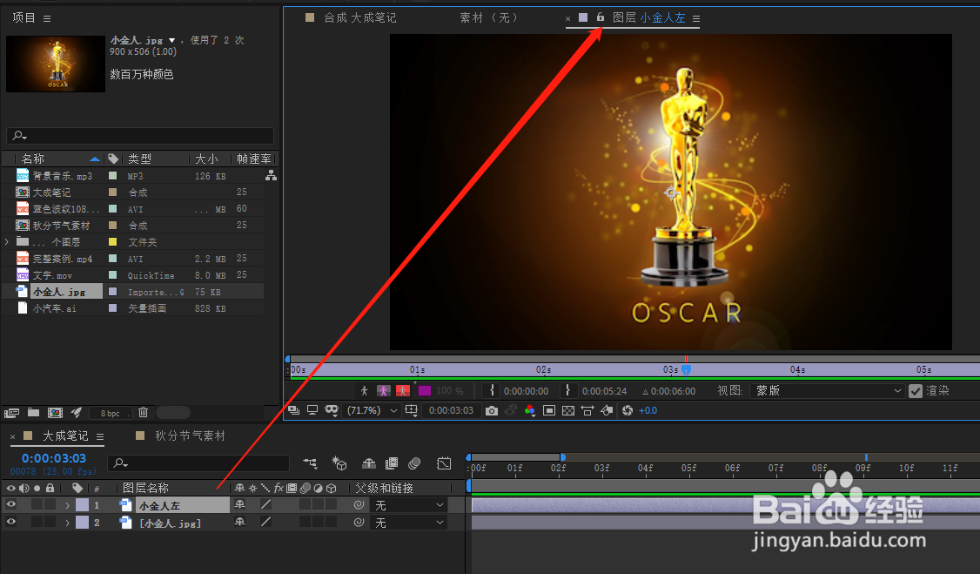
Task: Toggle the region of interest icon
Action: tap(549, 411)
